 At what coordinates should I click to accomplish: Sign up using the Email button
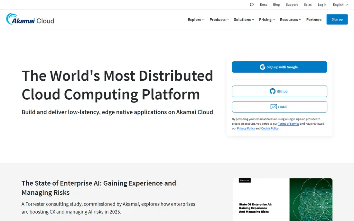pos(279,107)
